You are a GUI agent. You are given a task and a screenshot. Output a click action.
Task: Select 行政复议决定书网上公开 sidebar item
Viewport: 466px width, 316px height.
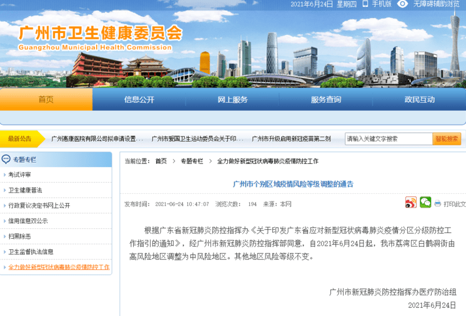coord(39,206)
